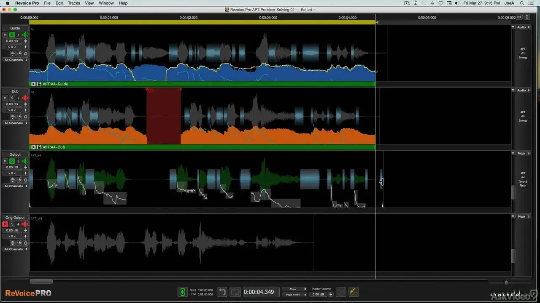Click lock icon on APT:A4-Dub bar
540x303 pixels.
coord(39,147)
